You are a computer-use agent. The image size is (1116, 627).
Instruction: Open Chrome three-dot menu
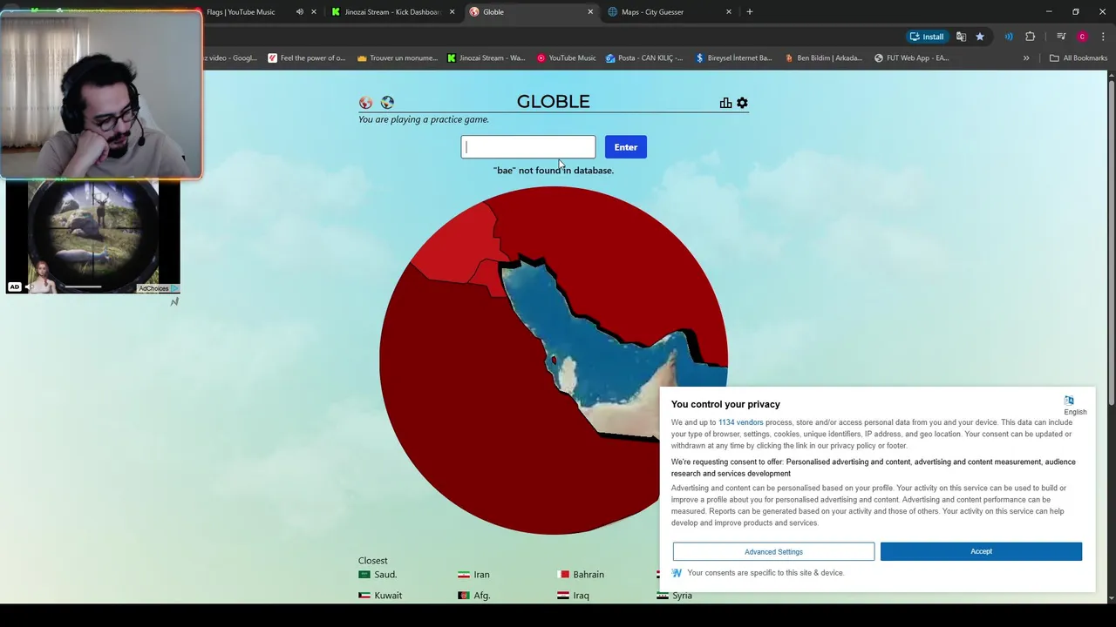tap(1104, 37)
